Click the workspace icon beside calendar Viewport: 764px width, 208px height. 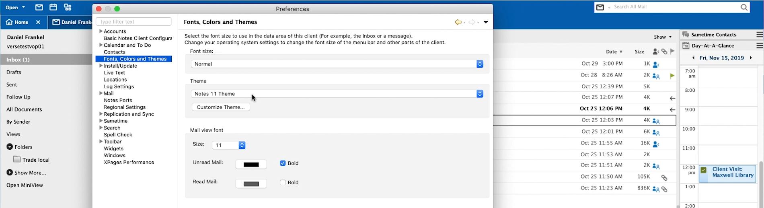pyautogui.click(x=68, y=7)
